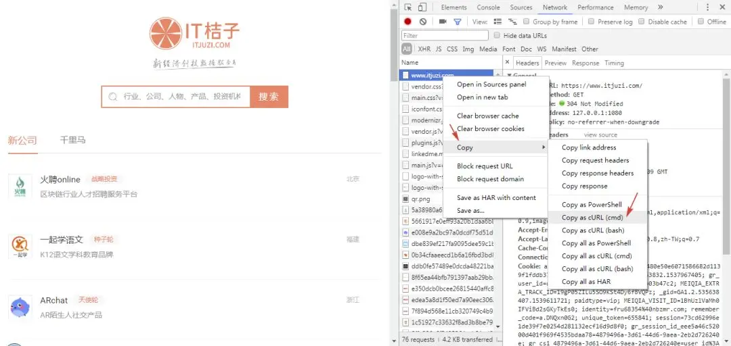The image size is (731, 346).
Task: Enable the Group by frame checkbox
Action: (527, 22)
